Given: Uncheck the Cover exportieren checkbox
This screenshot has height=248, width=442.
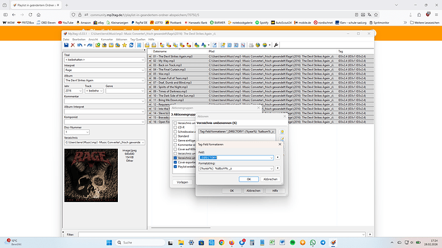Looking at the screenshot, I should click(x=176, y=162).
